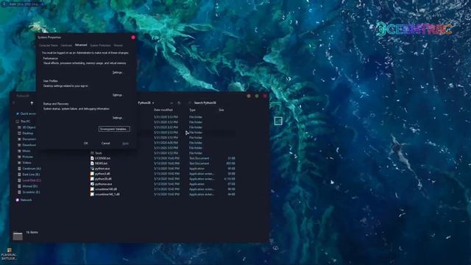
Task: Click the details view icon in status bar
Action: point(18,236)
